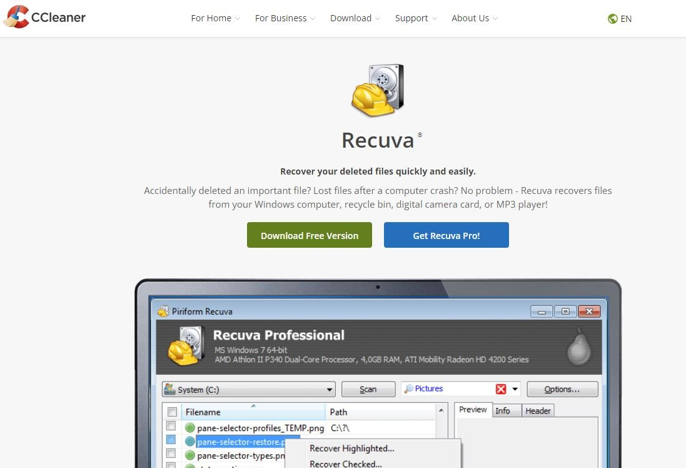Click status dot of pane-selector-restore file
Viewport: 686px width, 468px height.
coord(190,441)
